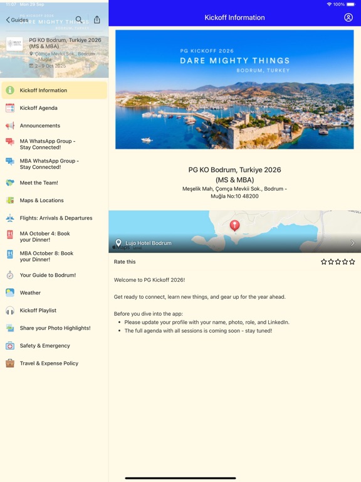The height and width of the screenshot is (482, 361).
Task: Open the Bodrum kickoff banner image
Action: click(234, 90)
